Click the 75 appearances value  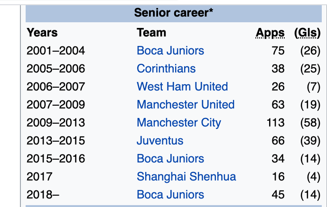coord(278,51)
